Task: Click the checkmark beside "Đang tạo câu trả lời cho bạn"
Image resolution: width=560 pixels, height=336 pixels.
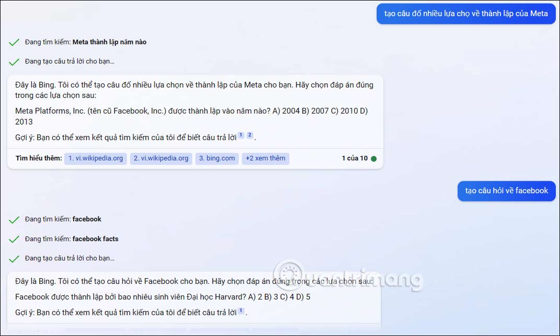Action: (x=14, y=61)
